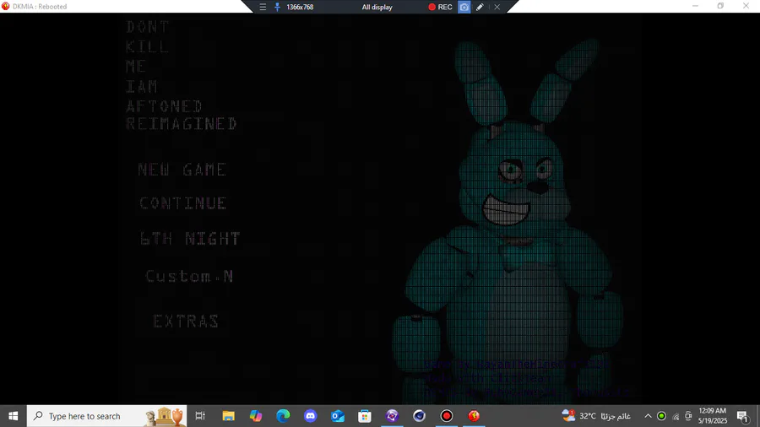
Task: Open Task View on the taskbar
Action: tap(200, 416)
